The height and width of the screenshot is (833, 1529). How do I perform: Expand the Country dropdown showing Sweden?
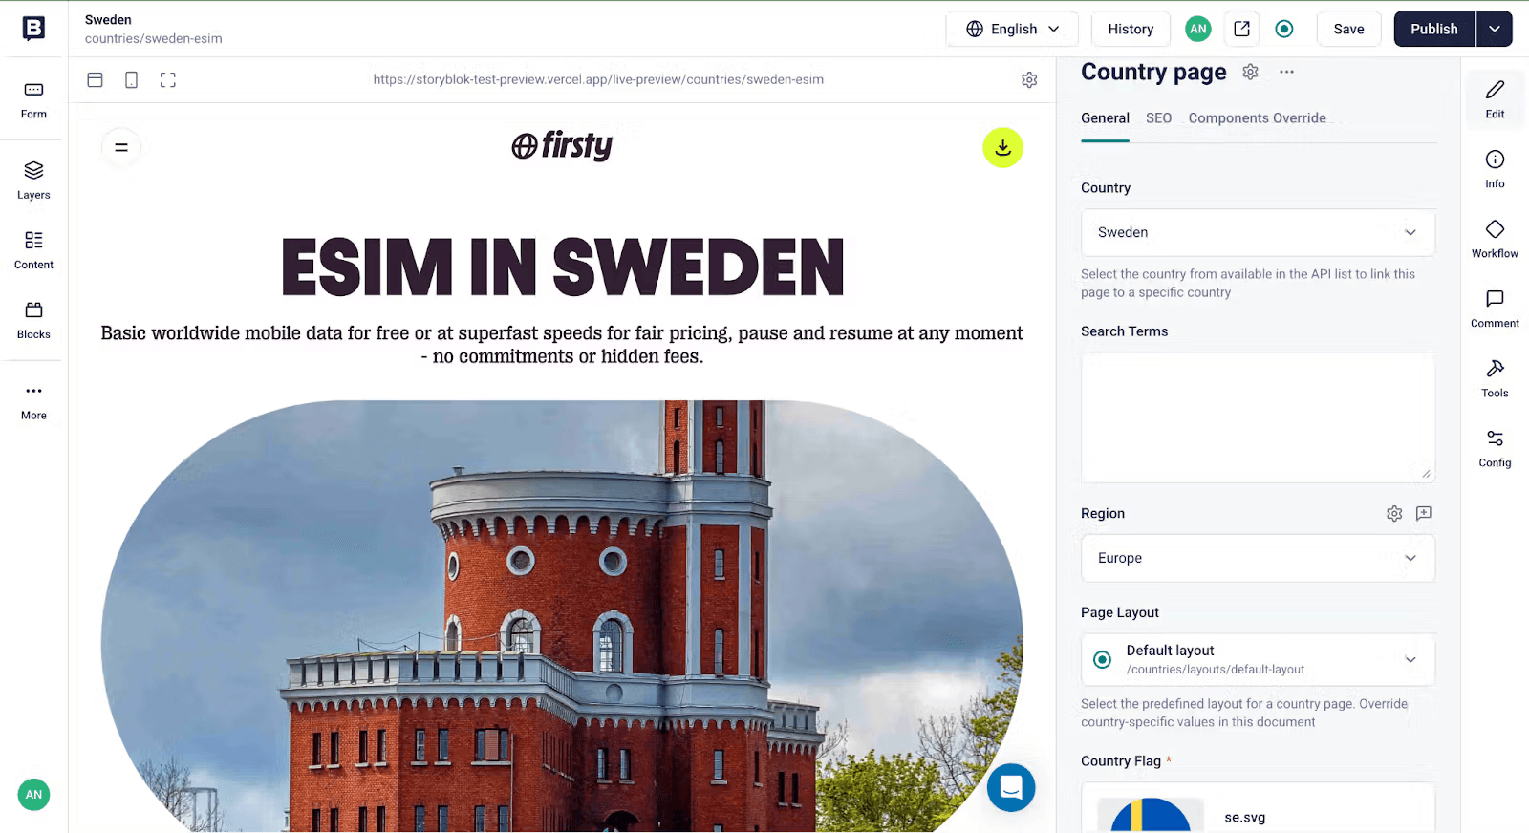pos(1258,232)
